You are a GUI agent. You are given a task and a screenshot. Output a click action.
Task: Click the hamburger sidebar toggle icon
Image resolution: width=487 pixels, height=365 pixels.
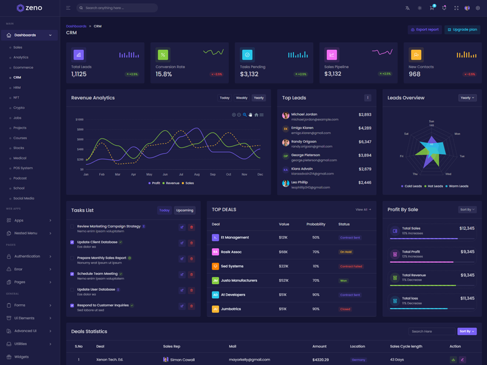tap(68, 8)
